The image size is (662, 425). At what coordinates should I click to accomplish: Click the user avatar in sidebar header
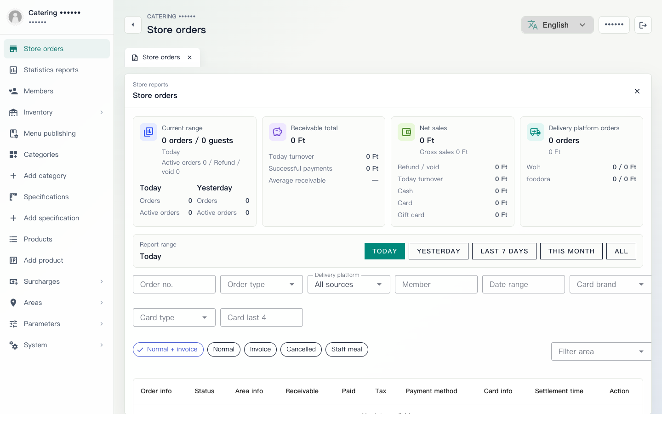(15, 17)
